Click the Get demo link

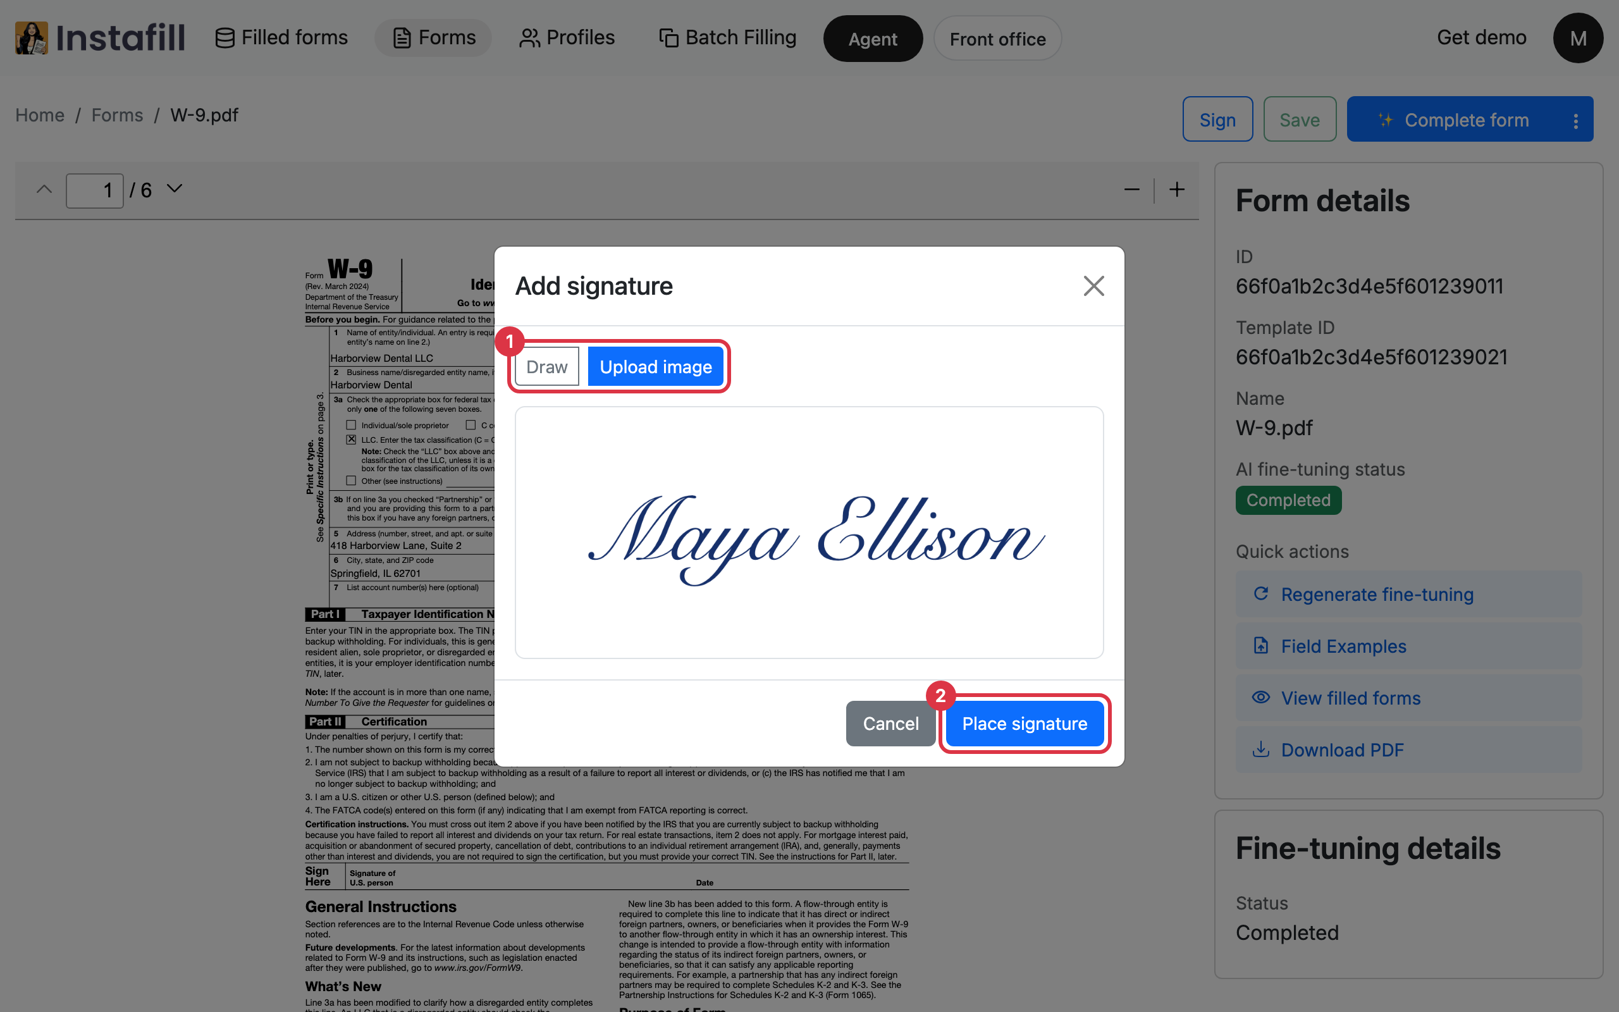[1481, 37]
